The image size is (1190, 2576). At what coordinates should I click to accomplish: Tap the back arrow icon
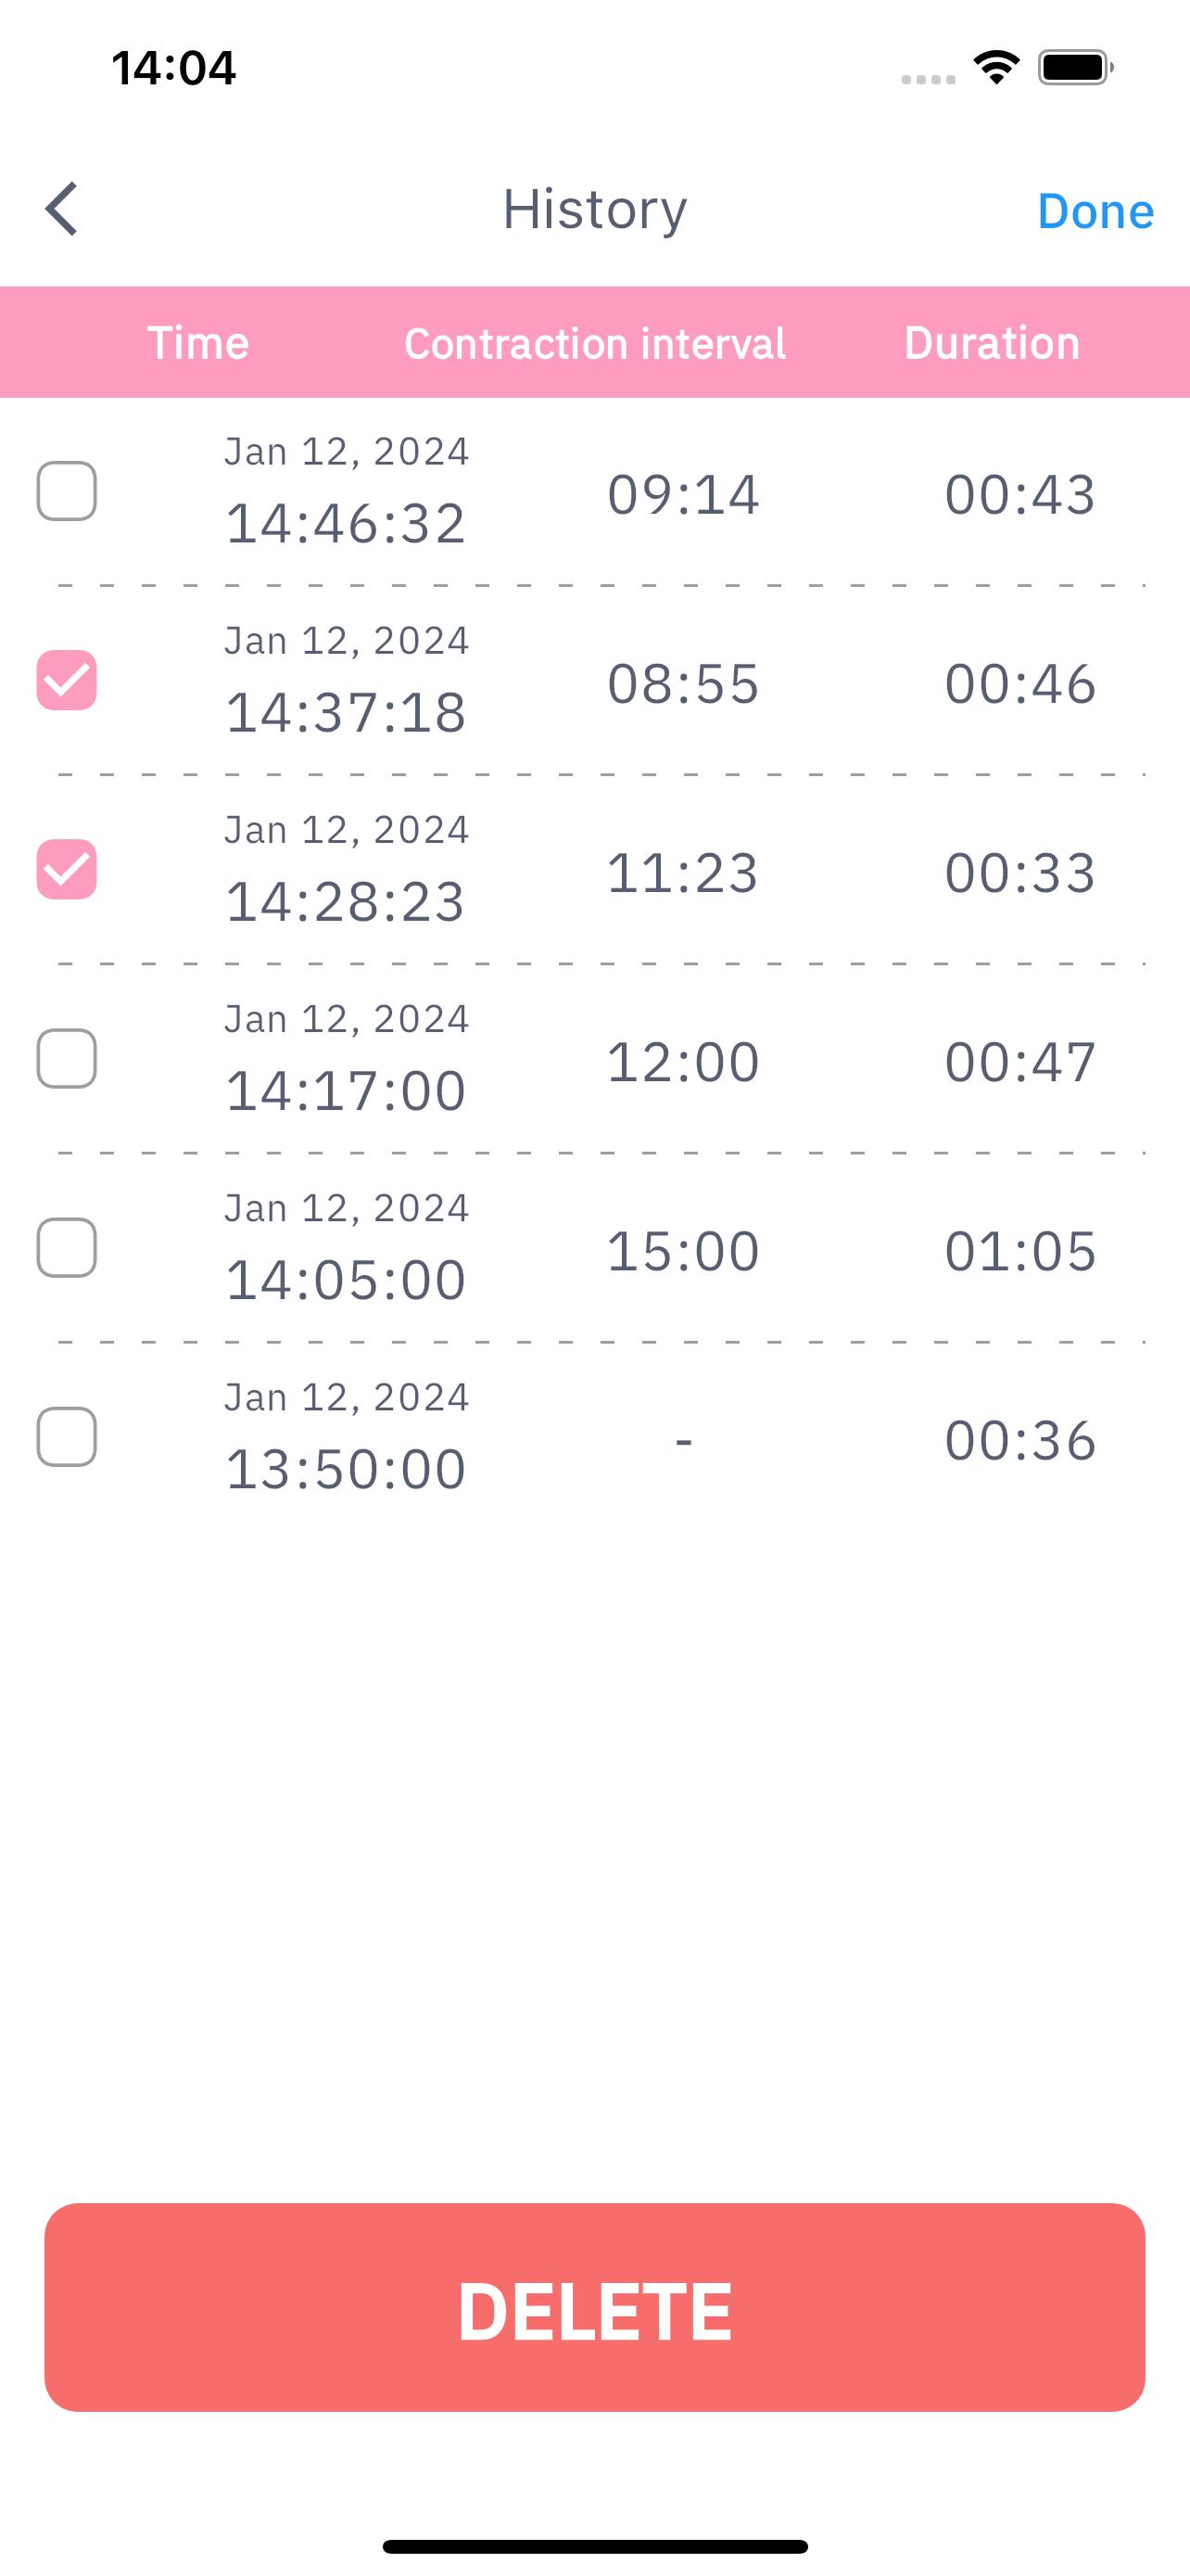tap(62, 209)
